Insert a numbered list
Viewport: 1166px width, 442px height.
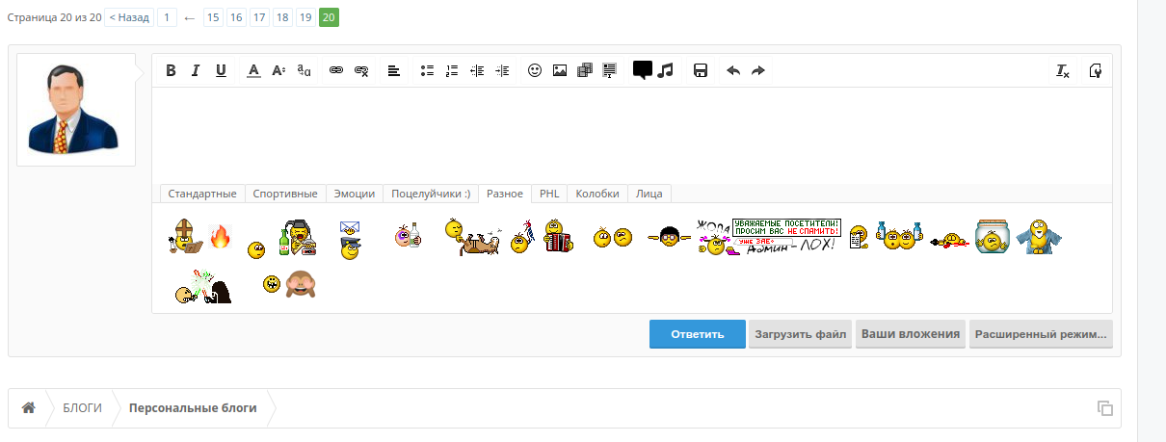point(452,70)
